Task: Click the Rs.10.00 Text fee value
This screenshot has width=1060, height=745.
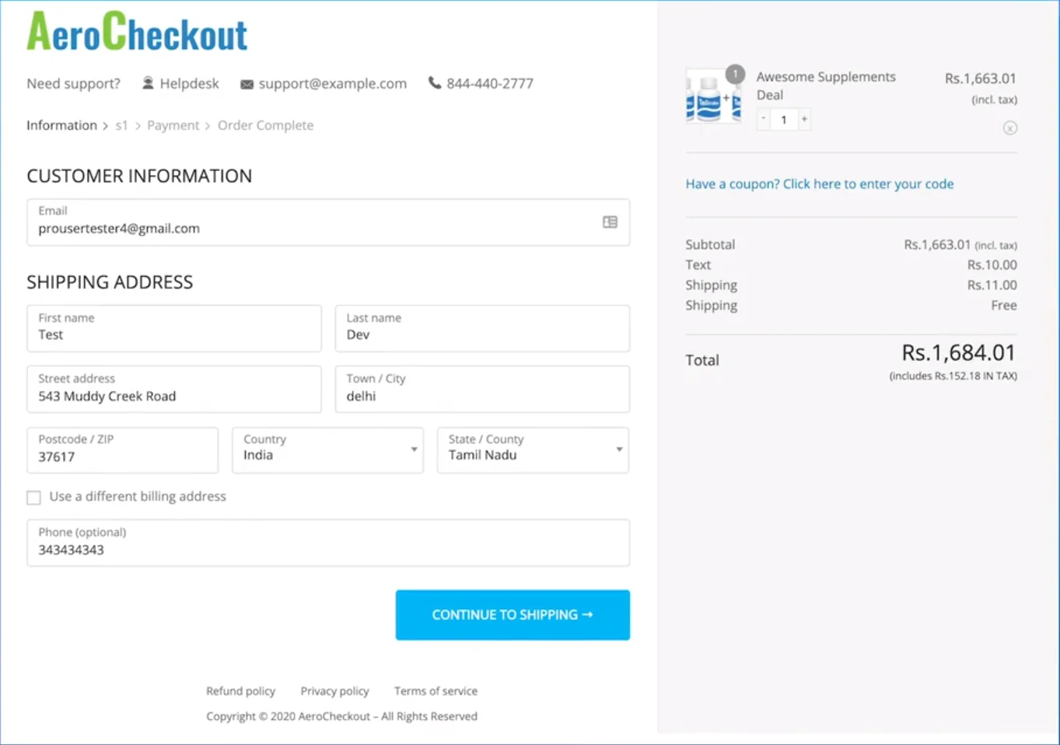Action: click(992, 265)
